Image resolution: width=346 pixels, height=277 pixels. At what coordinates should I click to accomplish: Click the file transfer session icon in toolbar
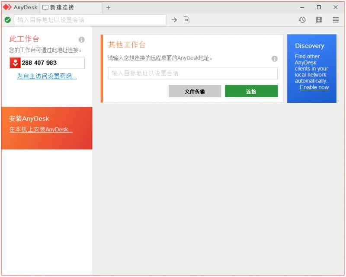coord(186,19)
